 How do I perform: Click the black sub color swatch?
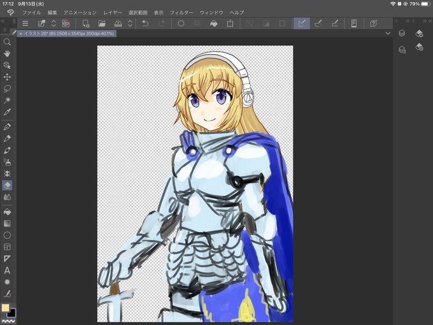pos(12,314)
